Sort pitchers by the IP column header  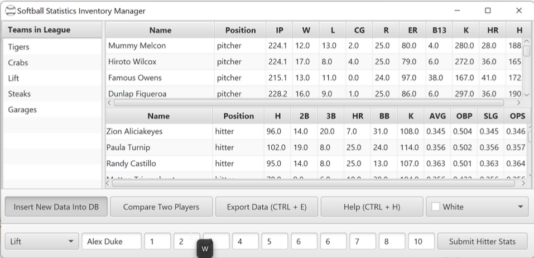(x=279, y=30)
